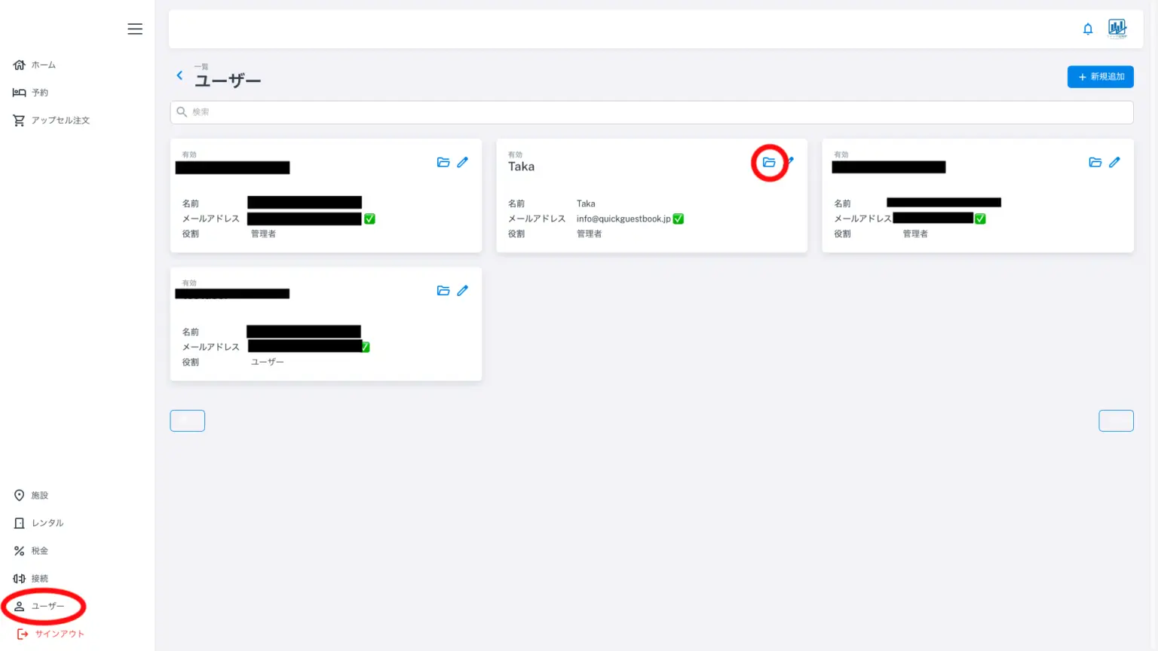This screenshot has height=651, width=1158.
Task: Click the edit pencil on Taka's card
Action: [x=791, y=160]
